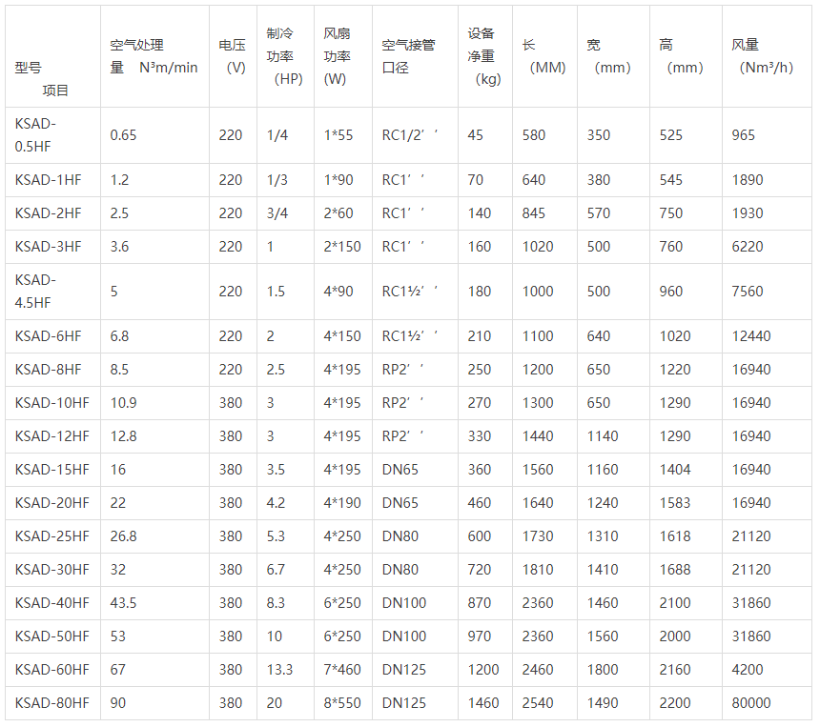Click the 风扇功率 (W) header cell
Image resolution: width=820 pixels, height=727 pixels.
click(x=338, y=57)
